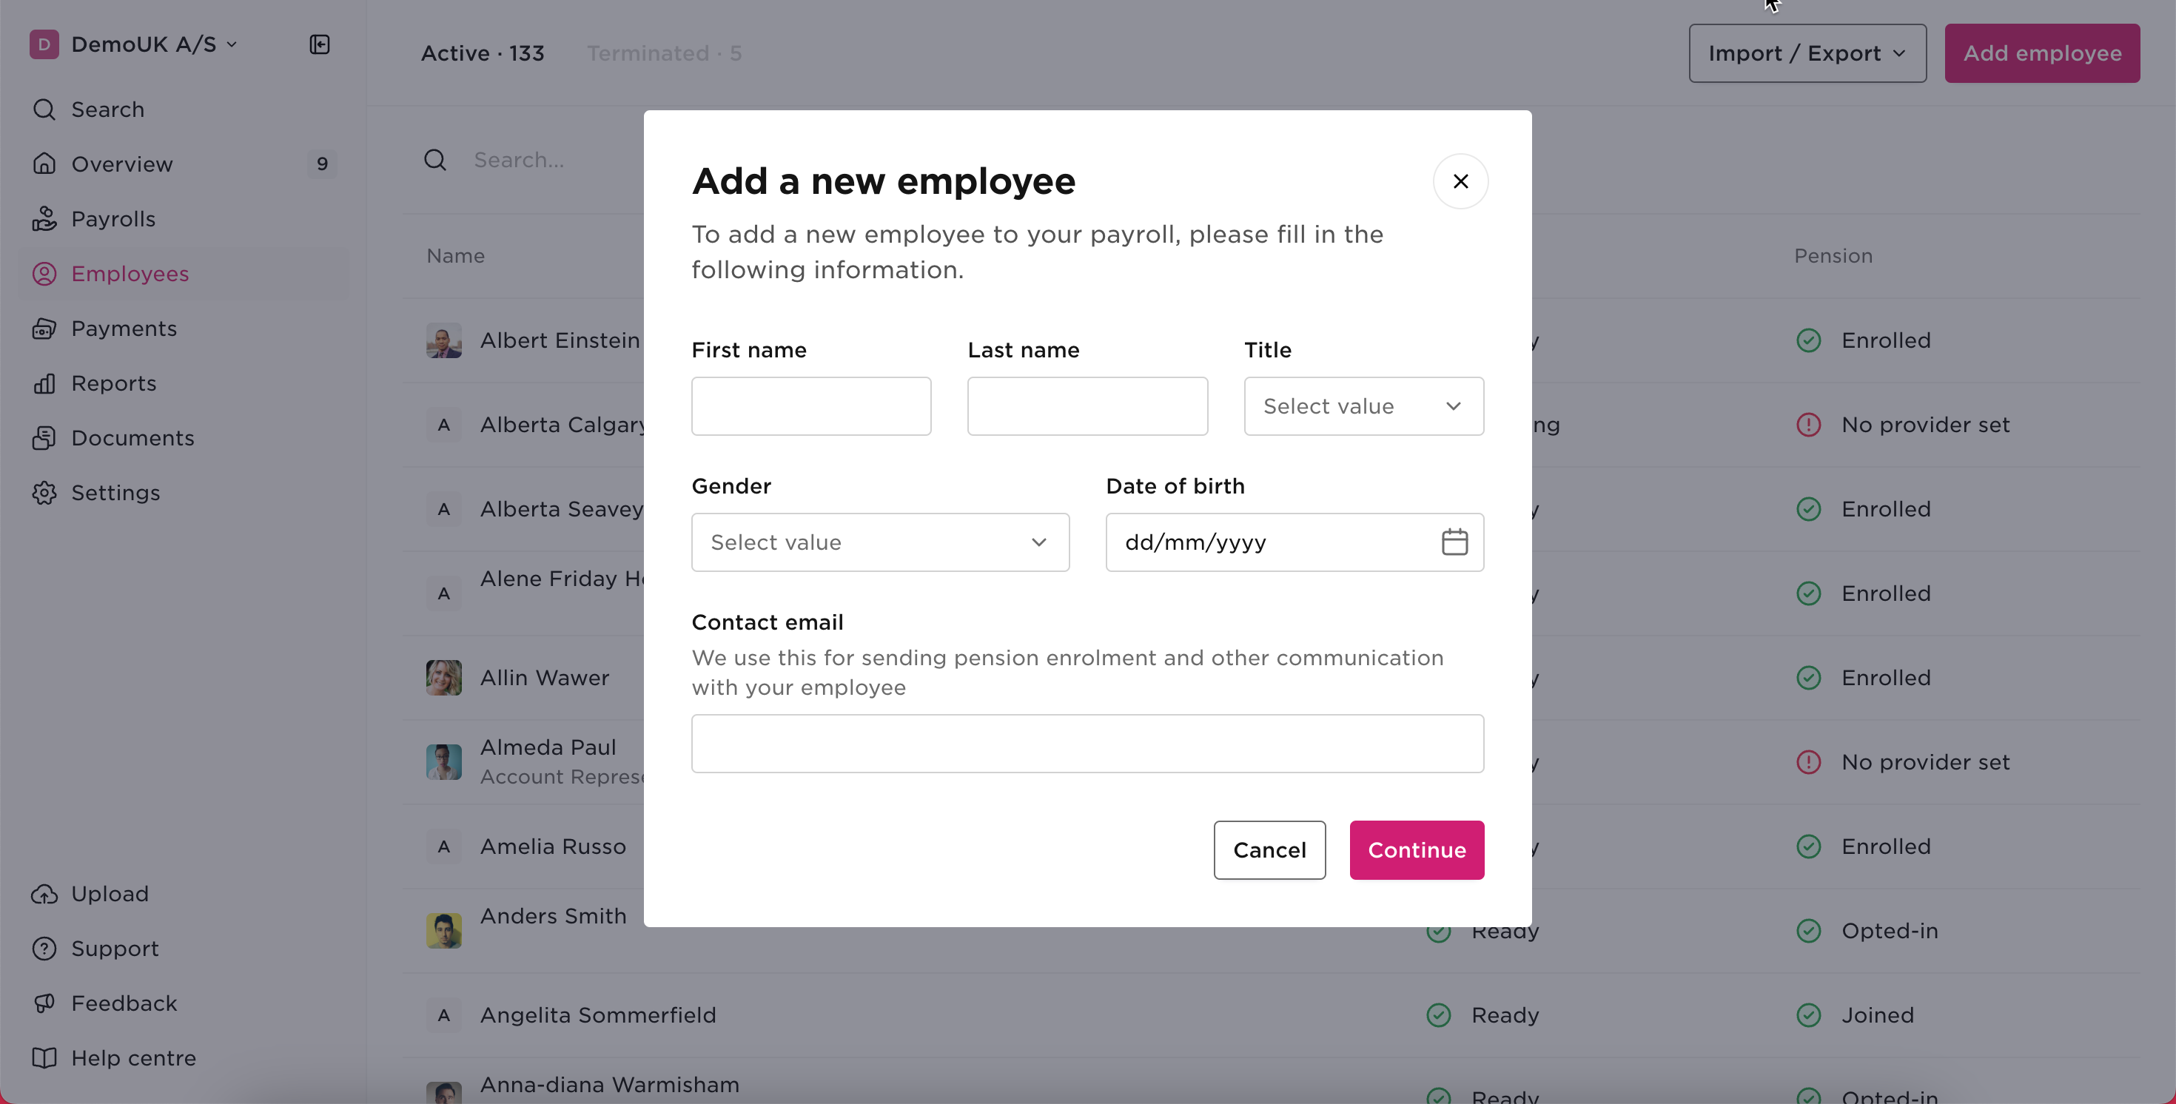Select the Overview home icon
This screenshot has width=2176, height=1104.
[44, 164]
